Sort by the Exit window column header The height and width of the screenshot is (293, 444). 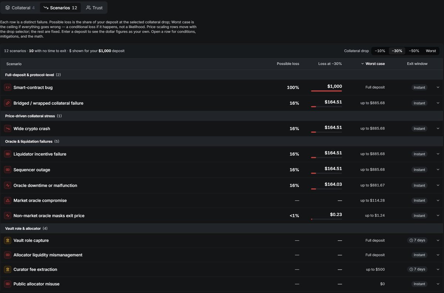[x=417, y=64]
